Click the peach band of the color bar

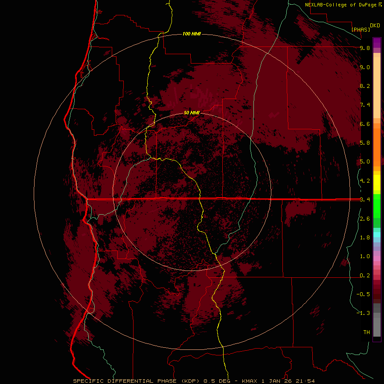pos(377,87)
